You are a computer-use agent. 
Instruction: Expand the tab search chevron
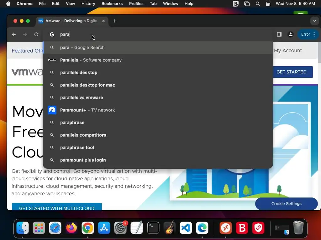point(315,21)
